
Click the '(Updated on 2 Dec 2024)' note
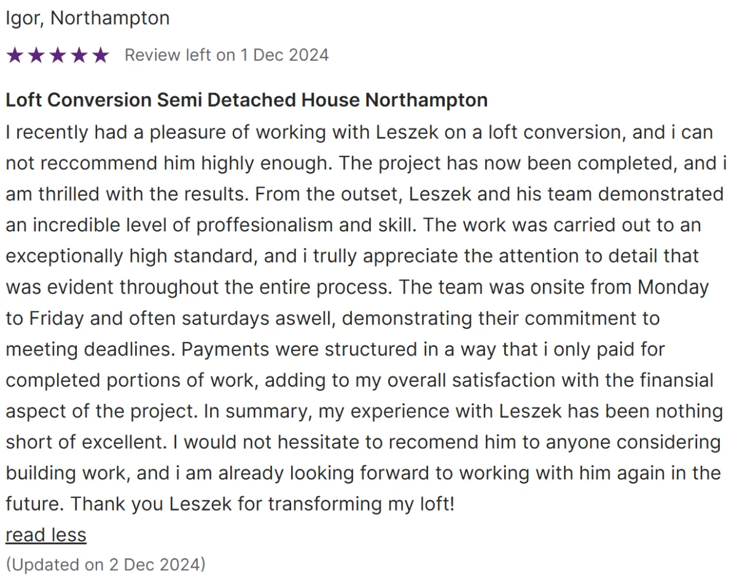pos(106,564)
